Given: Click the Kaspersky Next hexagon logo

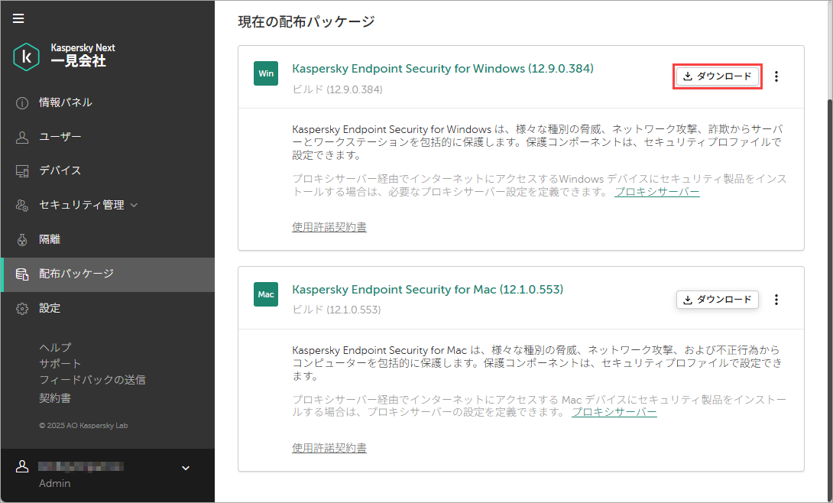Looking at the screenshot, I should (27, 57).
